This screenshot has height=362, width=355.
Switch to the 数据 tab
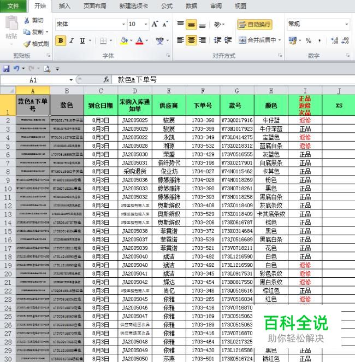coord(191,6)
